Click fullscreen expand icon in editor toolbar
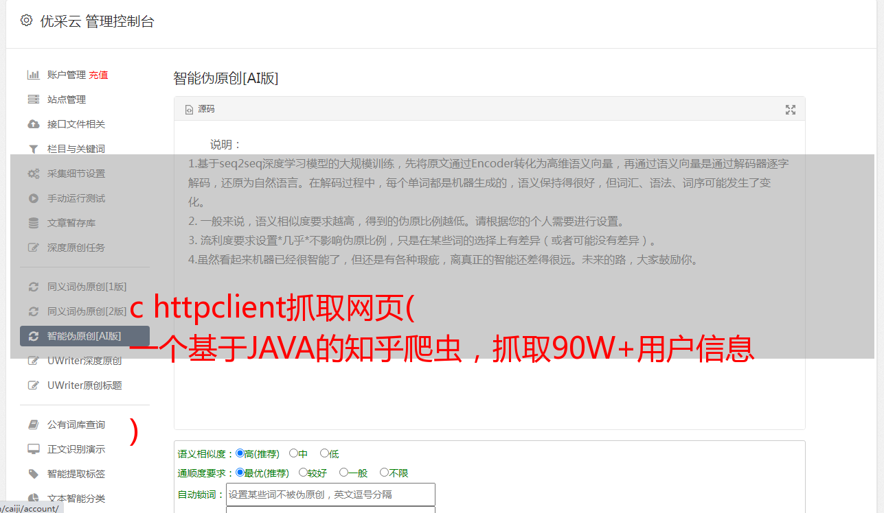Image resolution: width=884 pixels, height=513 pixels. 791,110
